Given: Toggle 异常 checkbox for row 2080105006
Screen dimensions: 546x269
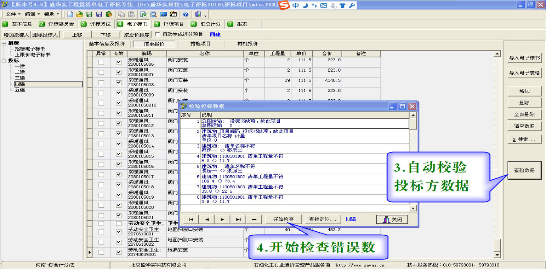Looking at the screenshot, I should (x=101, y=62).
